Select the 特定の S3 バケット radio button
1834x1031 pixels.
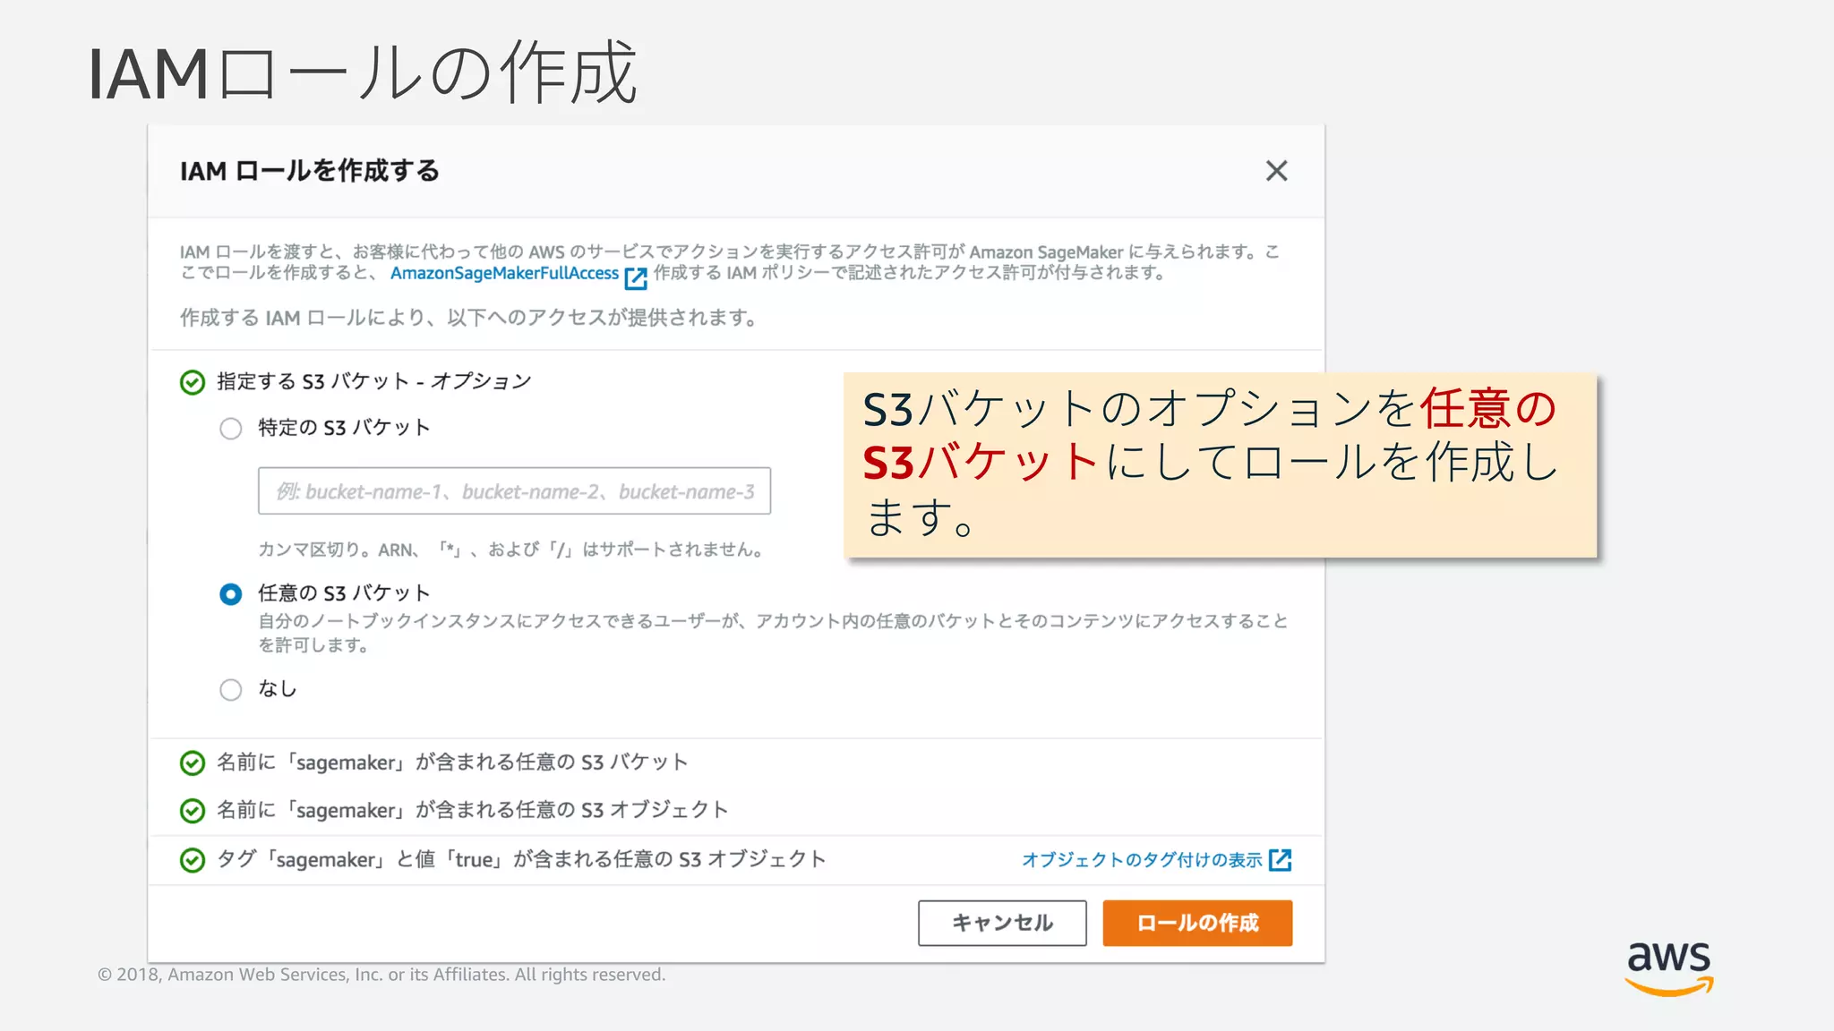[231, 429]
